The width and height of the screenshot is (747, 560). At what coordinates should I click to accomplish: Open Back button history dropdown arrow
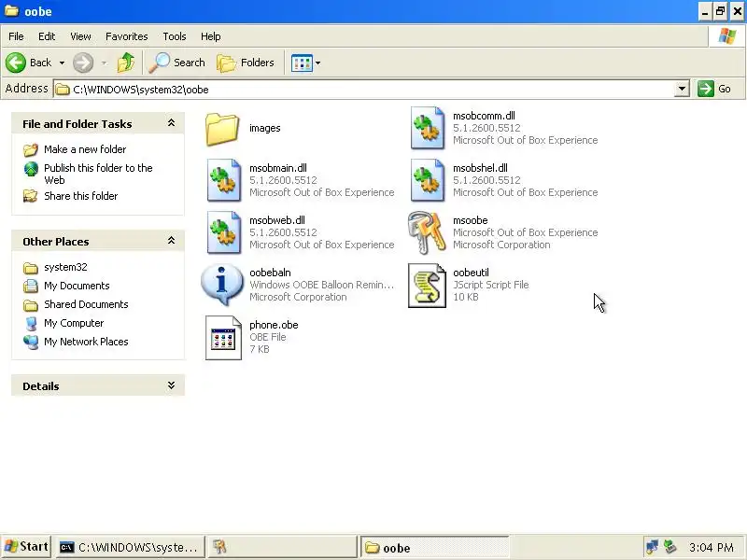coord(62,63)
